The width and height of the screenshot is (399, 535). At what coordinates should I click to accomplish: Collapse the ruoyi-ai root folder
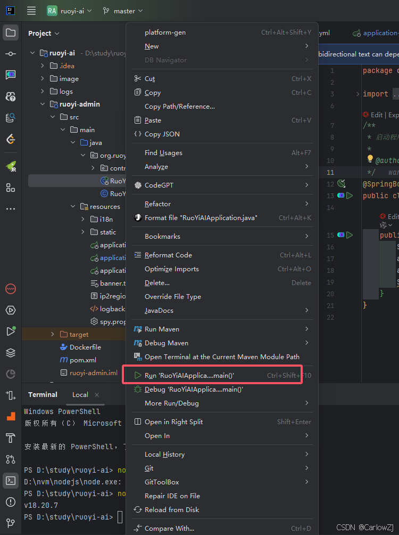pyautogui.click(x=32, y=53)
